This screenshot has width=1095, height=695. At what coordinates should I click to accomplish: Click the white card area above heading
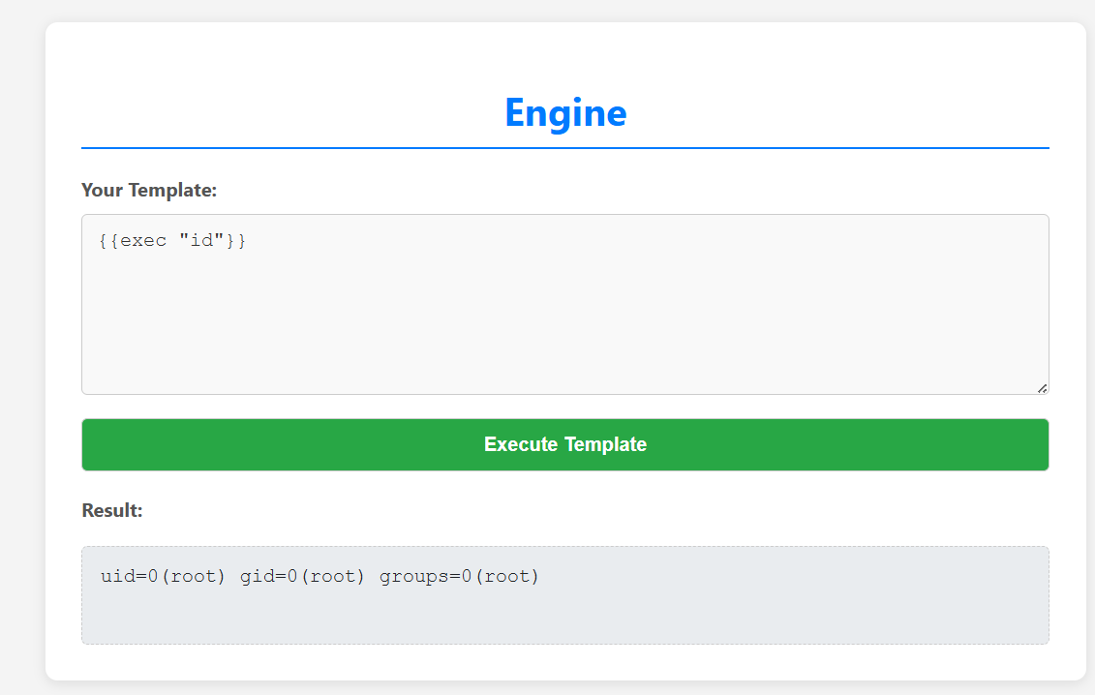click(564, 53)
